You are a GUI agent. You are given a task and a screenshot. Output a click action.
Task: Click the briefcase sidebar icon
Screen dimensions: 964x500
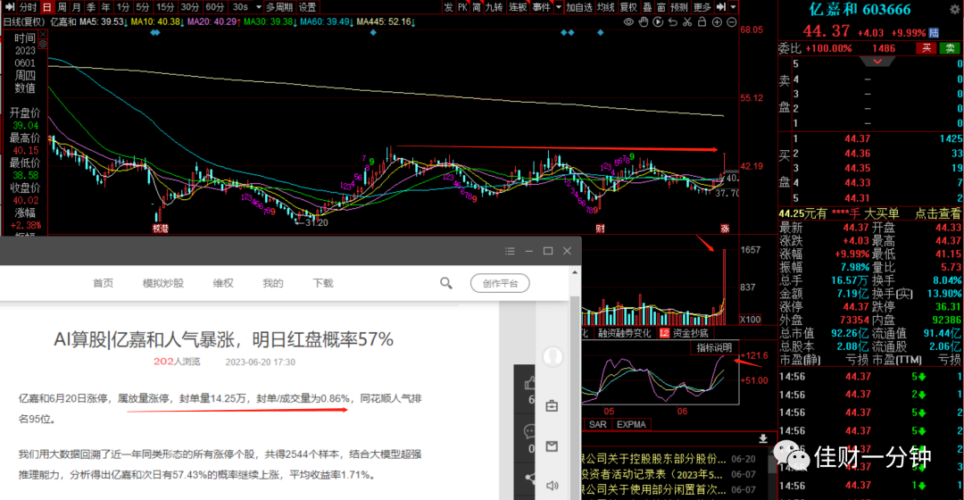click(x=553, y=406)
